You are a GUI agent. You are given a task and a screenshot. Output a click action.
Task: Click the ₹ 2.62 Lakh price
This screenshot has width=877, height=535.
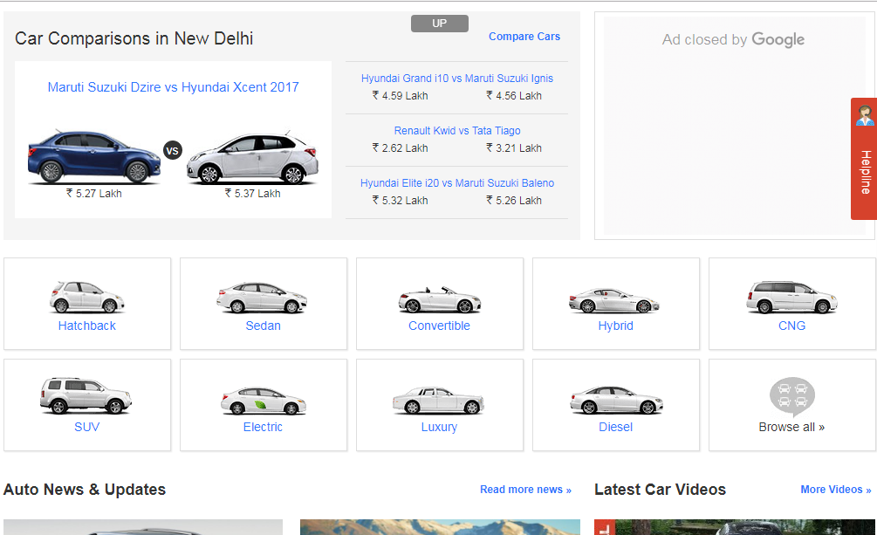[400, 148]
